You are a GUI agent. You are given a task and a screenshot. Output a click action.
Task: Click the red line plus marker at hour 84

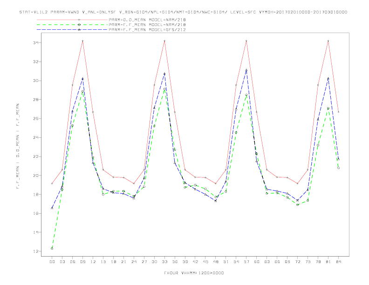(x=338, y=112)
